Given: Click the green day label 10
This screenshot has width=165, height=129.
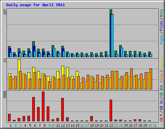Looking at the screenshot, I should tap(53, 125).
